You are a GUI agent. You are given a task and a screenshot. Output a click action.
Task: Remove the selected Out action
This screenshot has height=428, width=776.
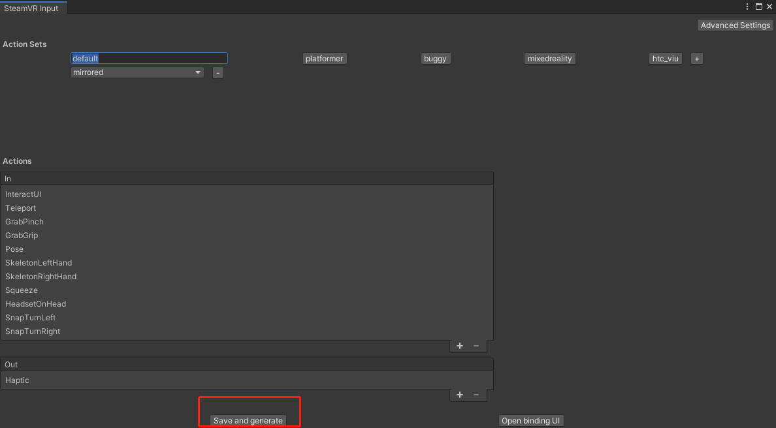click(x=476, y=395)
